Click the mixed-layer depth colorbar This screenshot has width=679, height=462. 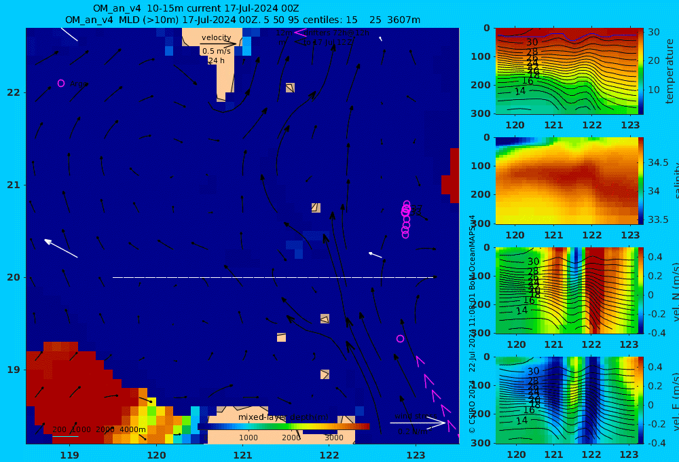pos(284,427)
